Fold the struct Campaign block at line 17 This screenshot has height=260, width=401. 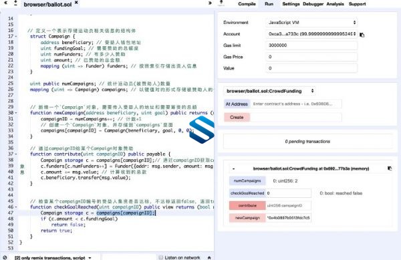coord(16,36)
